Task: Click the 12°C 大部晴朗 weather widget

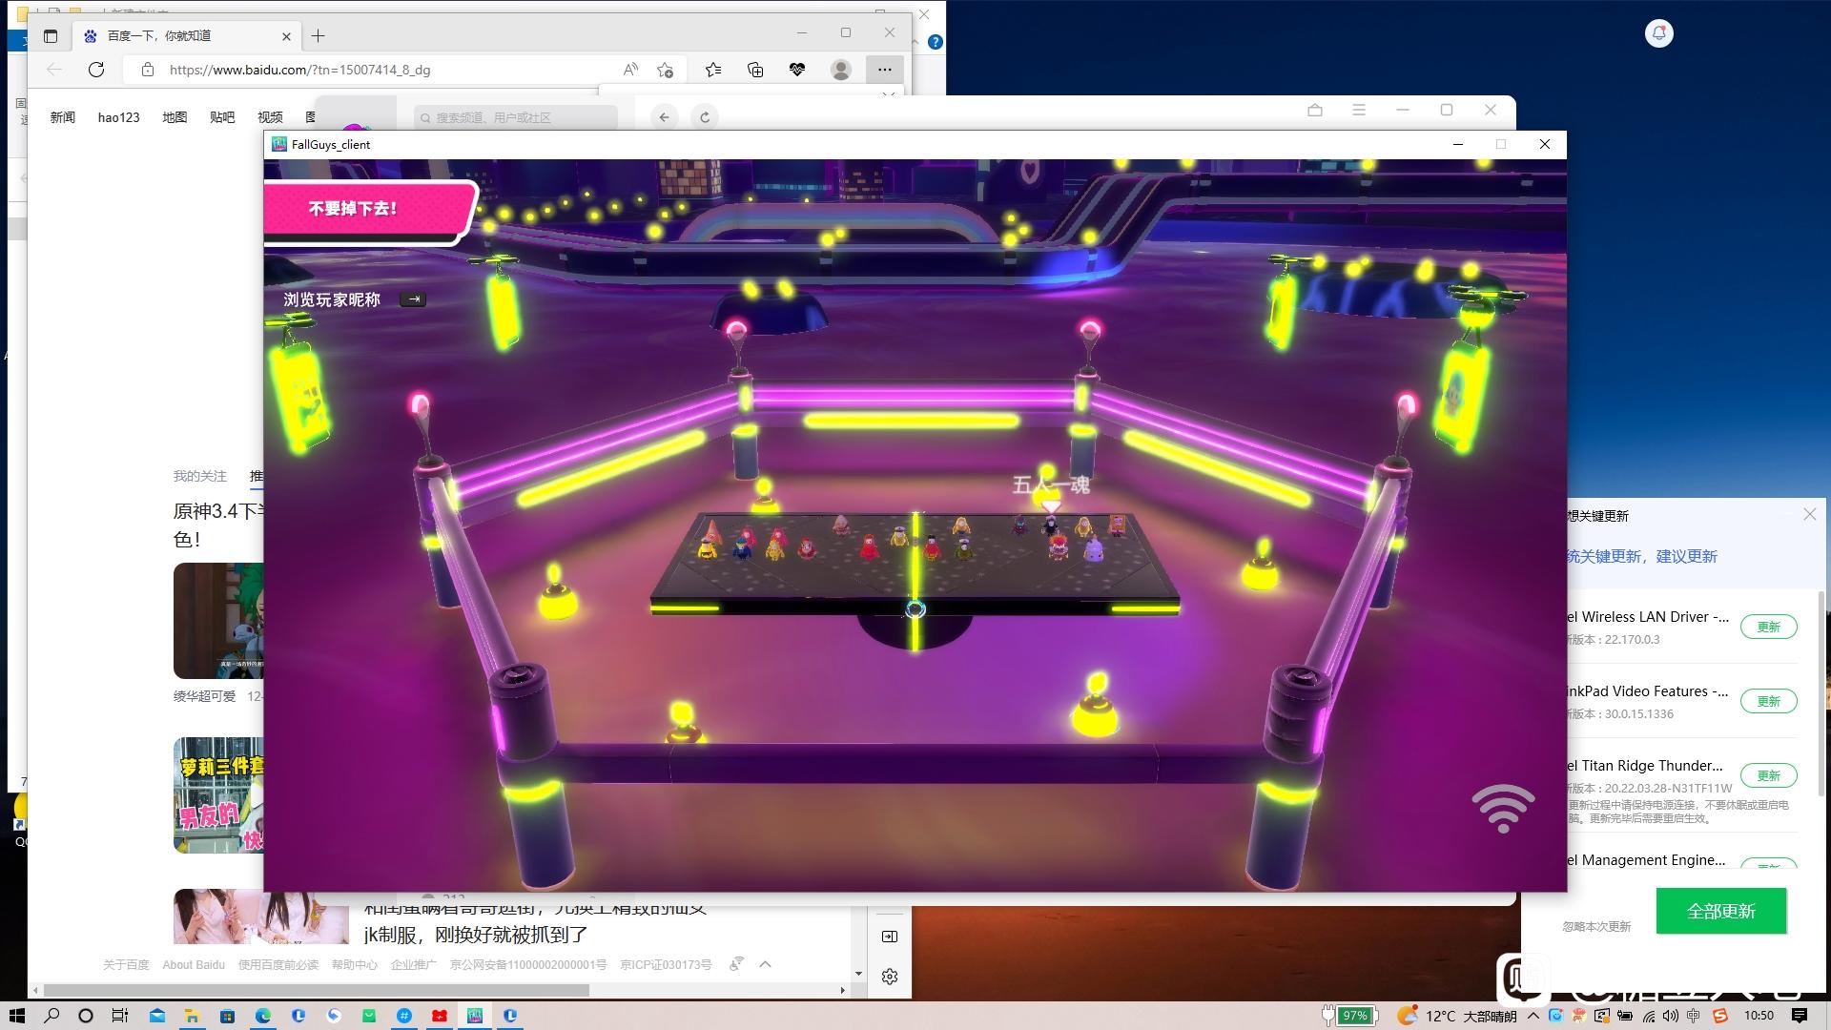Action: pos(1457,1016)
